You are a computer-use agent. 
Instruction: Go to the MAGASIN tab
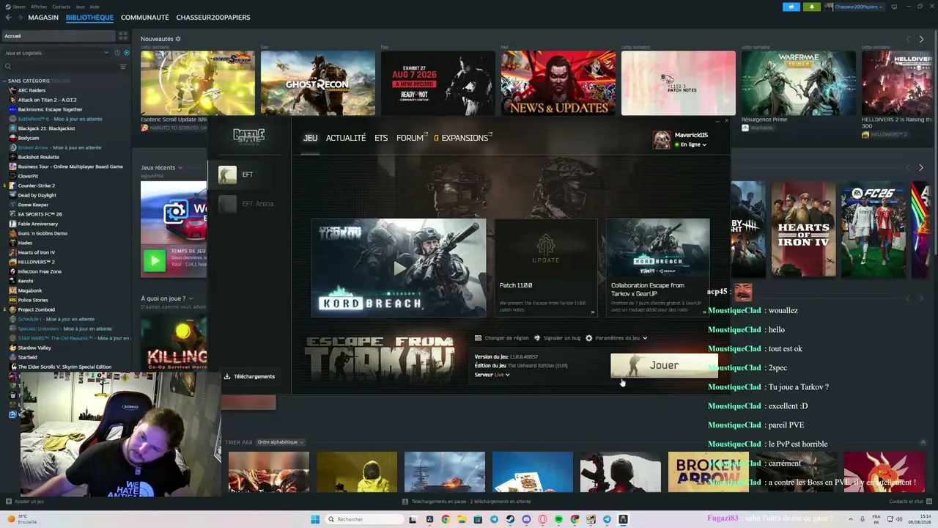coord(43,18)
